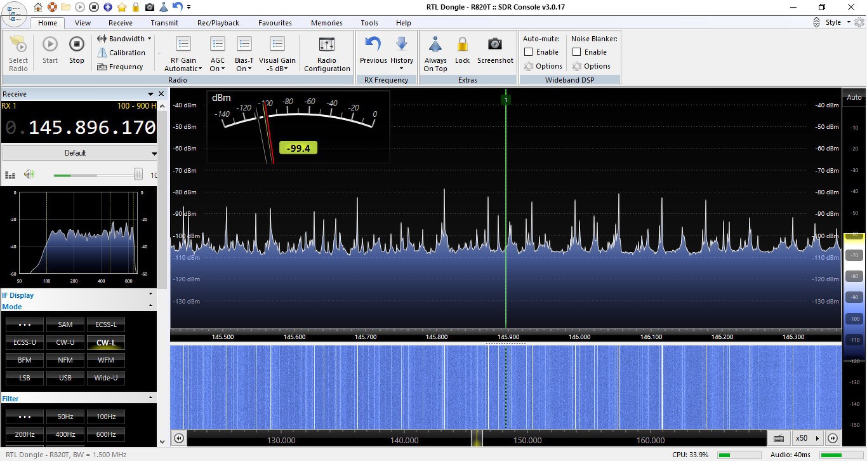Click the yellow band-position marker at 146 MHz

coord(477,438)
